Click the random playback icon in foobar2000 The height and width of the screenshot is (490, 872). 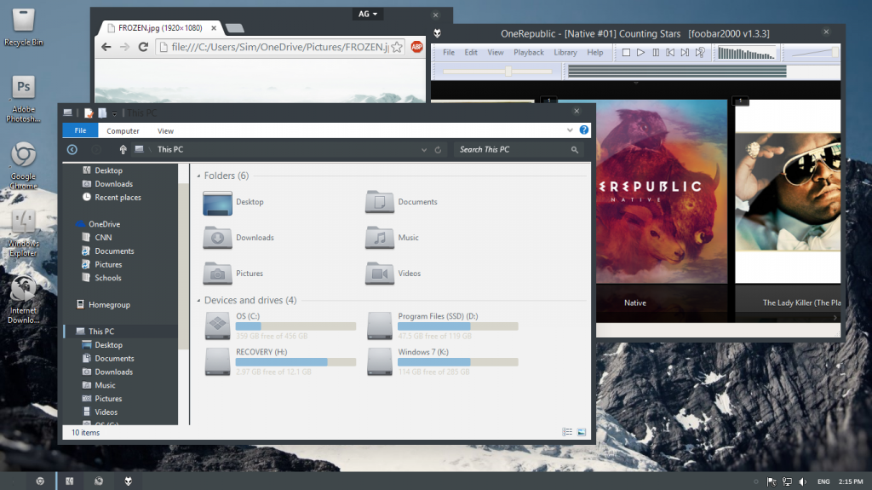700,53
